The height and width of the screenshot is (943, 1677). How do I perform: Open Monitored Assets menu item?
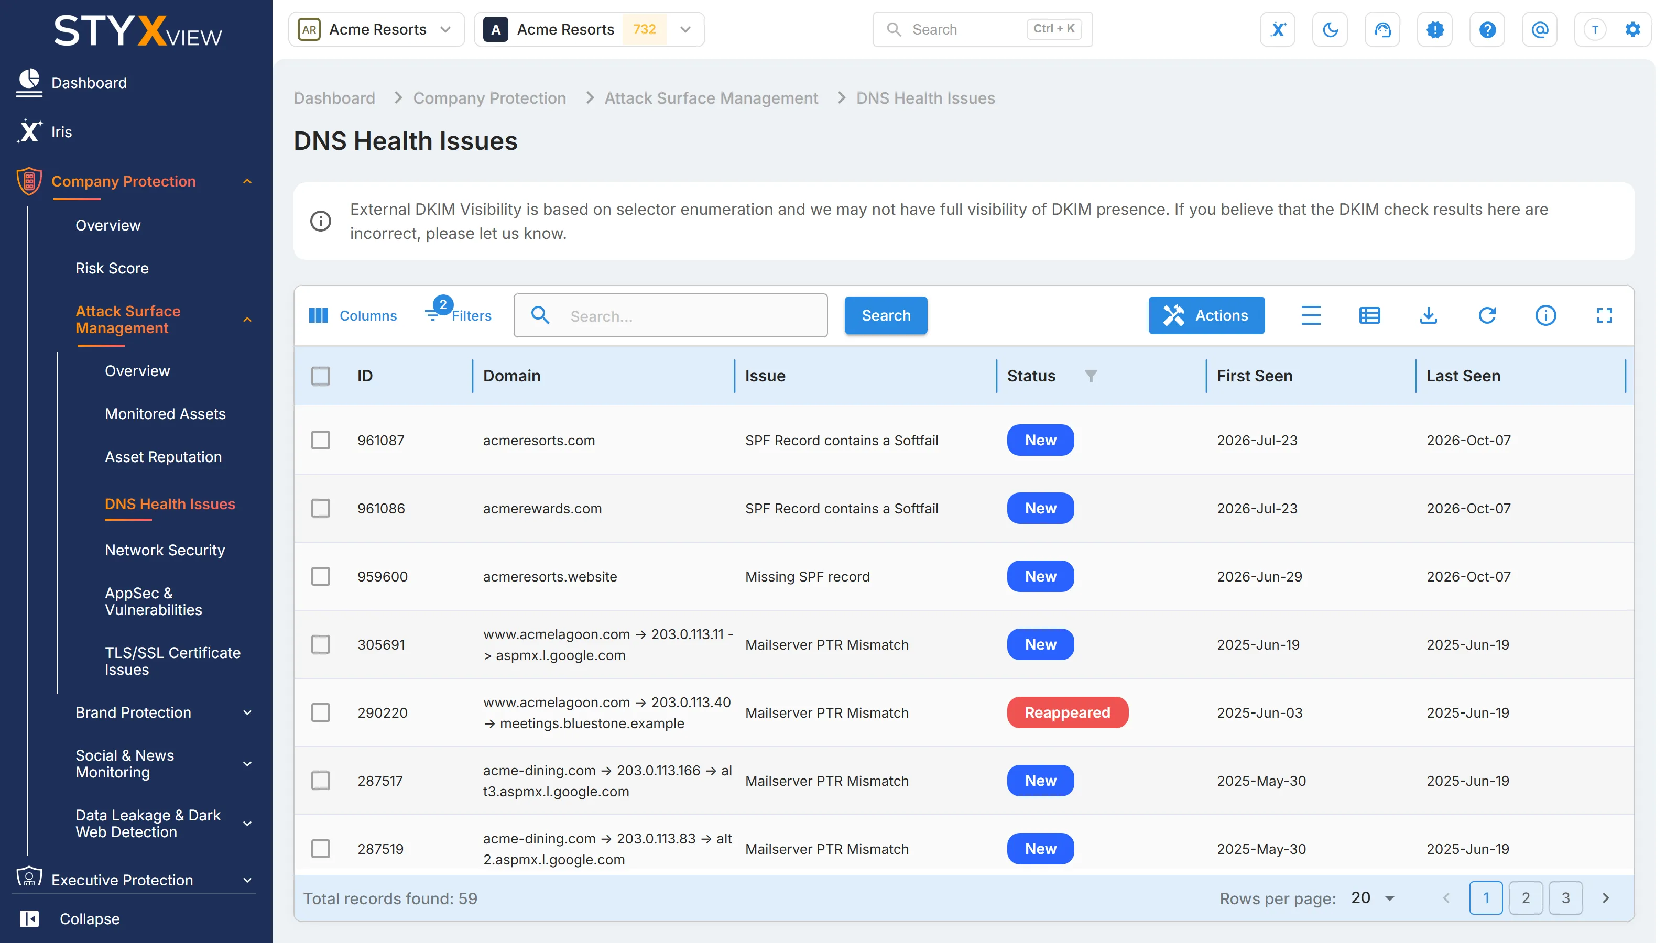[166, 414]
